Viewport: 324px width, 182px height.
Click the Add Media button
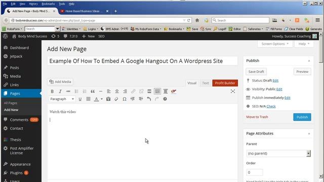tap(60, 82)
